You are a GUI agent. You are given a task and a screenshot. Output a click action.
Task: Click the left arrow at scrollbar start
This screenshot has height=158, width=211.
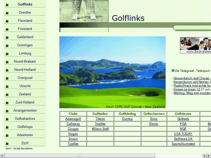coord(2,156)
